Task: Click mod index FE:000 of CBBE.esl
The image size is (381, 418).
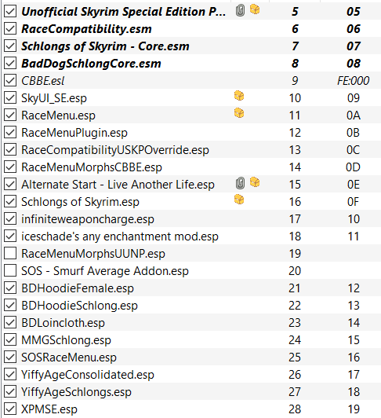Action: [x=353, y=80]
